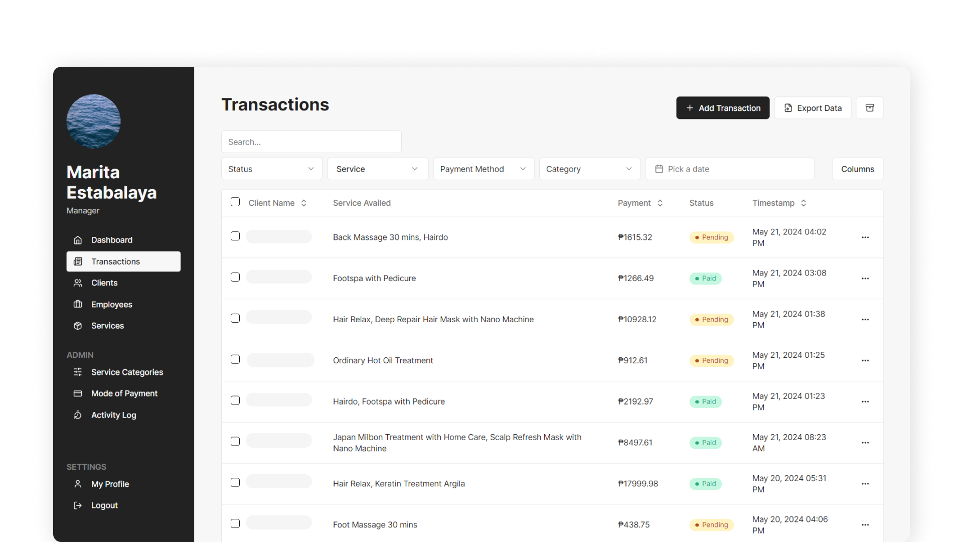
Task: Expand the Status filter dropdown
Action: (271, 169)
